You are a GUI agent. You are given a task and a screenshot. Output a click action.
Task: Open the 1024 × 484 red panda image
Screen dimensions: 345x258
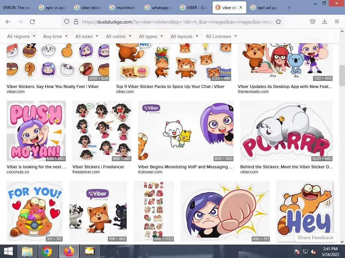174,62
